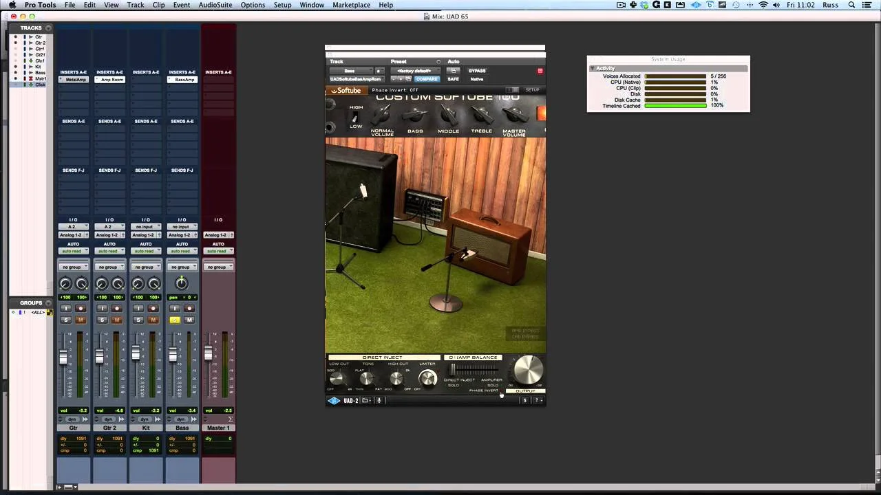Image resolution: width=881 pixels, height=495 pixels.
Task: Click the red automation enable icon in plugin header
Action: 540,71
